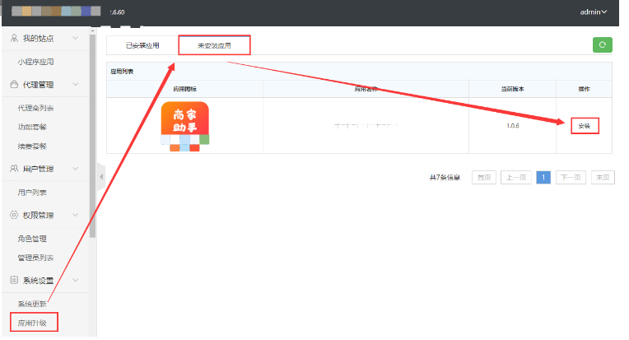Screen dimensions: 629x340
Task: Go to 首页 in pagination
Action: [484, 177]
